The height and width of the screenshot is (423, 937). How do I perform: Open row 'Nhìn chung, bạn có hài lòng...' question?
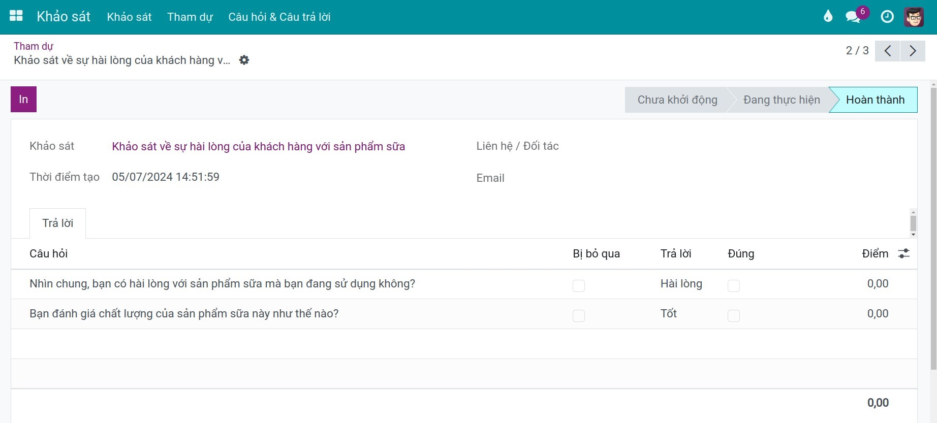tap(222, 283)
